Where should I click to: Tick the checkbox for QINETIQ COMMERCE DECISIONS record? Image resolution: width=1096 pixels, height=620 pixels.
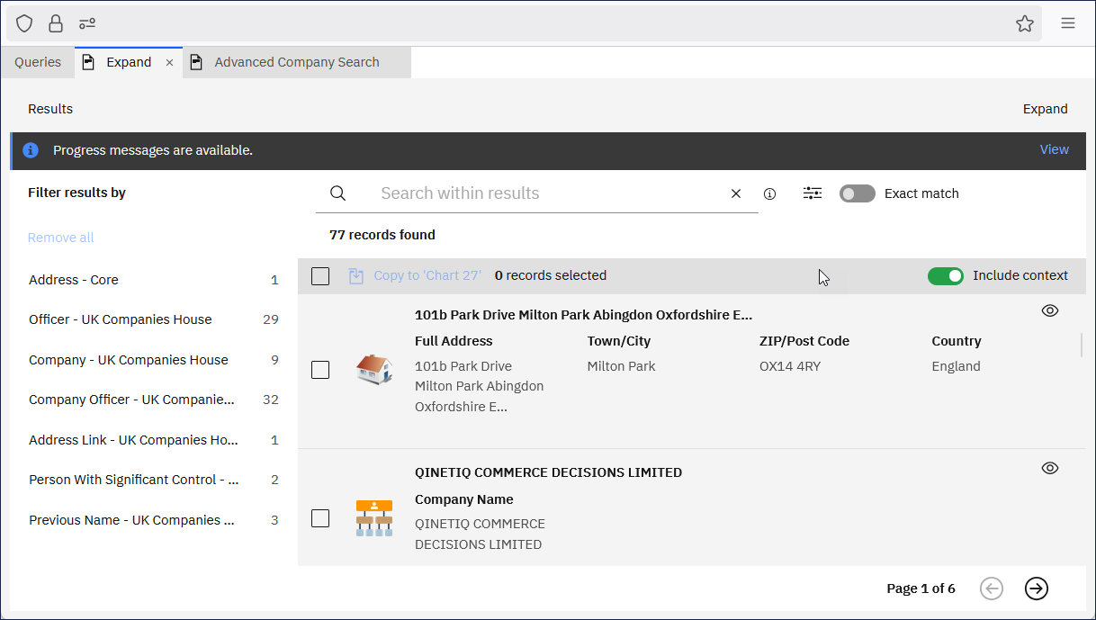coord(320,518)
